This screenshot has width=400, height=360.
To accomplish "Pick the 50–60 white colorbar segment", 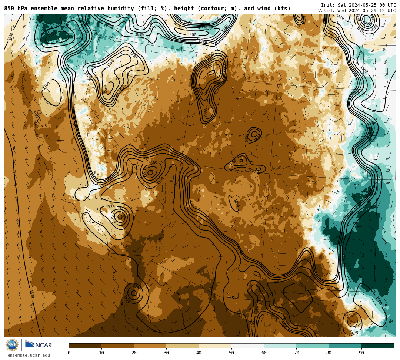I will 248,346.
